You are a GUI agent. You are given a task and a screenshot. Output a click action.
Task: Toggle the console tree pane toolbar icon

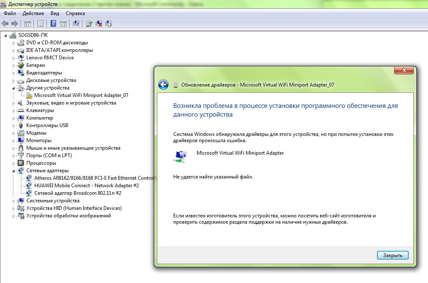click(27, 24)
